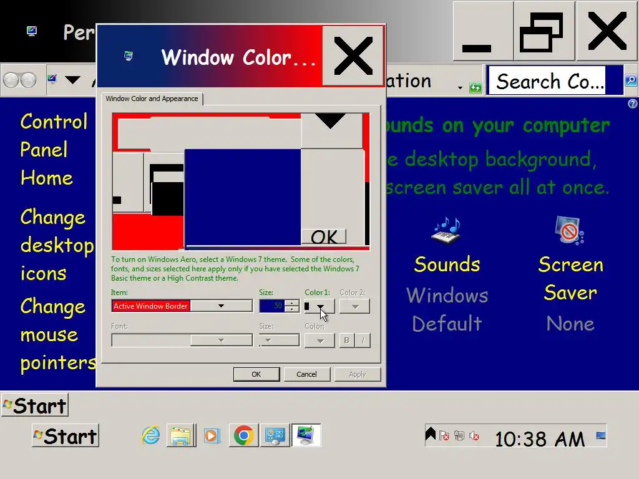The height and width of the screenshot is (479, 639).
Task: Click the upper Start button
Action: 35,405
